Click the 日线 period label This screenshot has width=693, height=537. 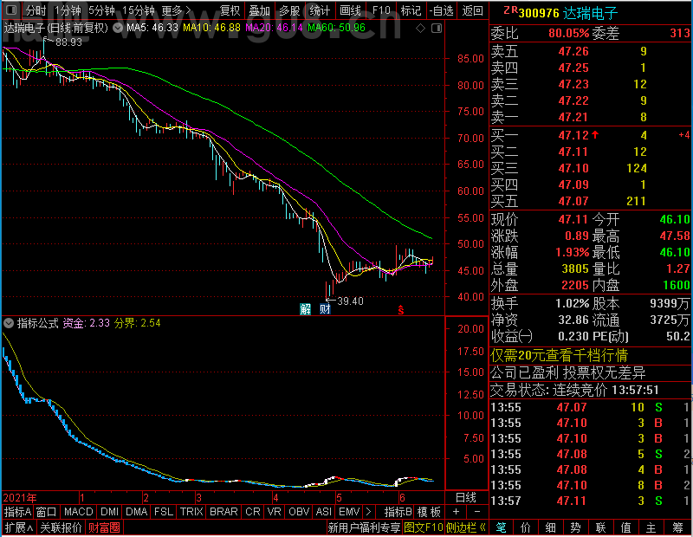[466, 498]
